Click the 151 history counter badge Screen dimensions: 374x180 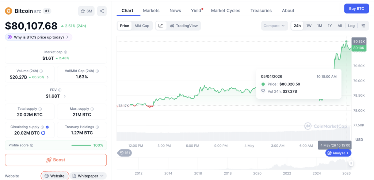125,153
